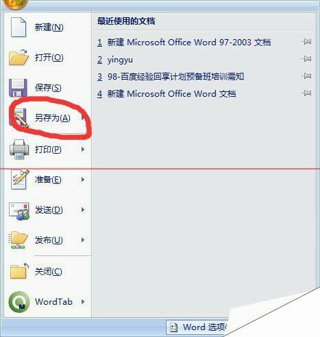
Task: Click the Publish network folder icon
Action: pos(19,240)
